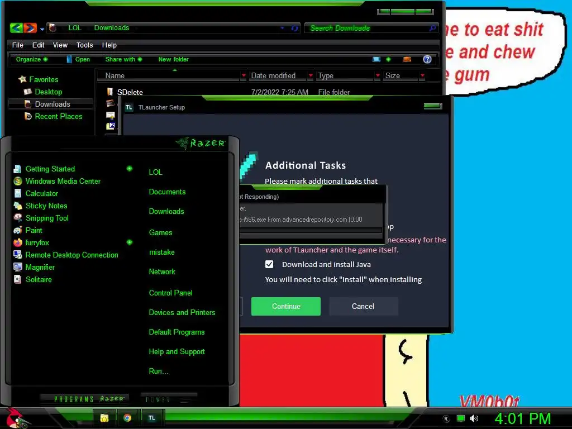Expand the furryfox jump list arrow

pos(130,242)
